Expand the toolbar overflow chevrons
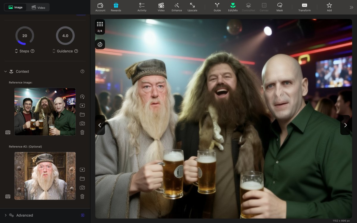This screenshot has width=357, height=223. pyautogui.click(x=351, y=7)
